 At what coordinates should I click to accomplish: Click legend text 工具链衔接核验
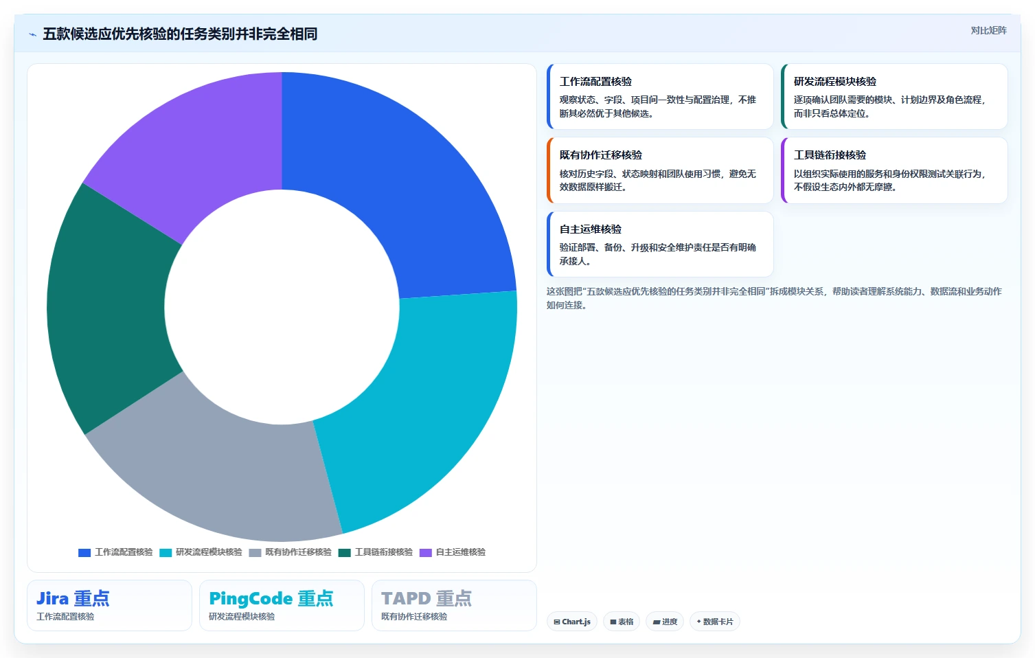click(384, 552)
